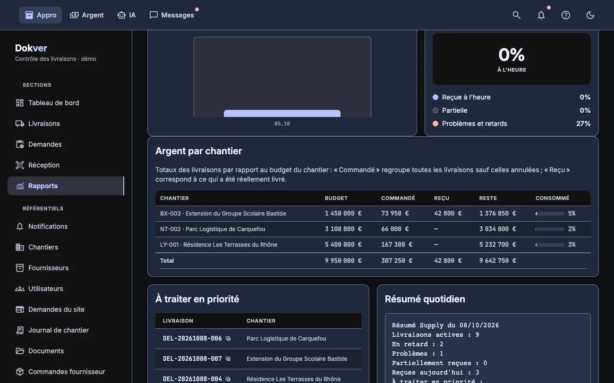This screenshot has height=383, width=614.
Task: Switch to the IA tab
Action: 127,15
